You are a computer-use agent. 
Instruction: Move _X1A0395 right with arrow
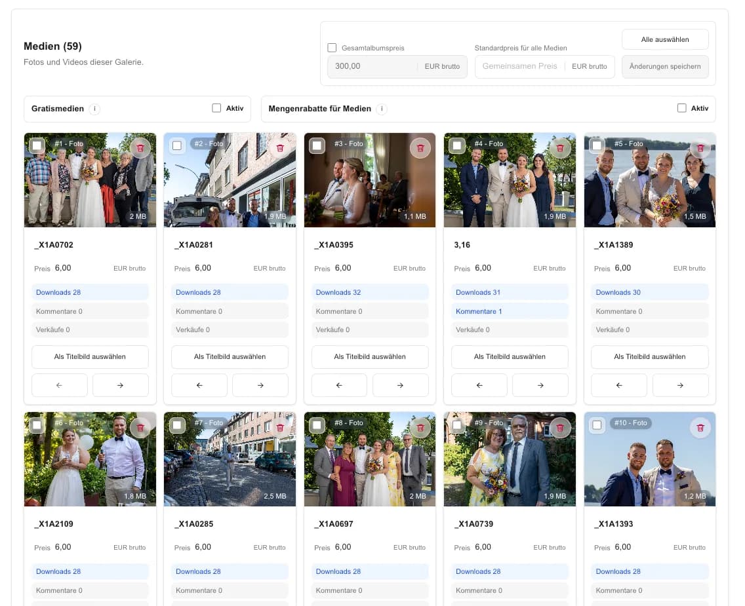point(401,385)
